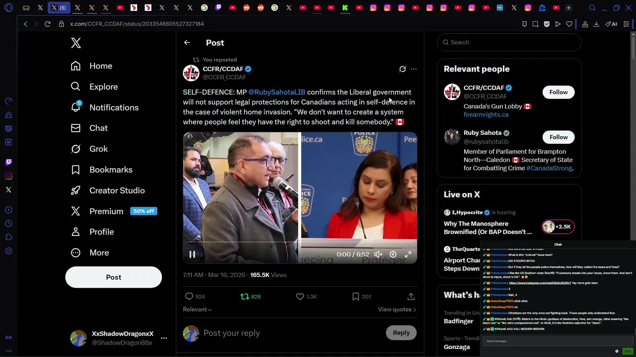Pin the page with toolbar pin icon

pos(524,24)
